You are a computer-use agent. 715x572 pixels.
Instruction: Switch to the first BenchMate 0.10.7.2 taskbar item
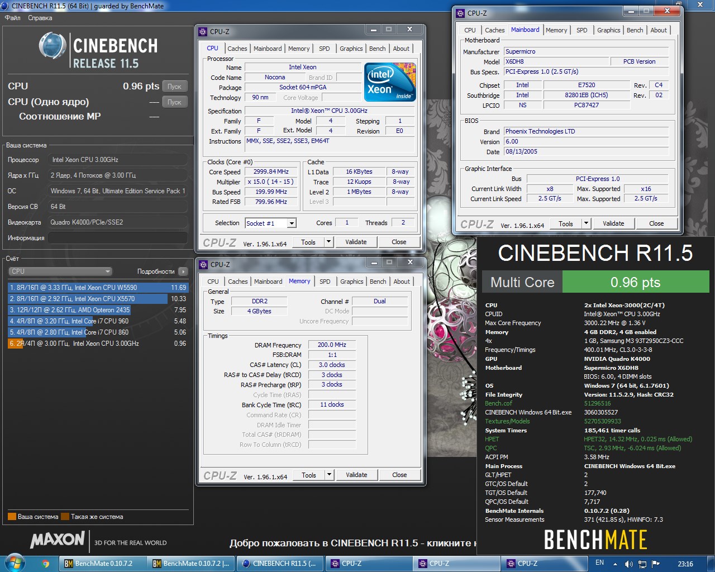click(x=104, y=564)
